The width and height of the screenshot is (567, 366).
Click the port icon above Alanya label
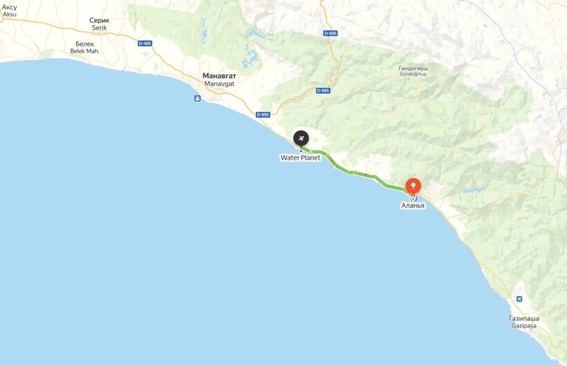point(413,198)
